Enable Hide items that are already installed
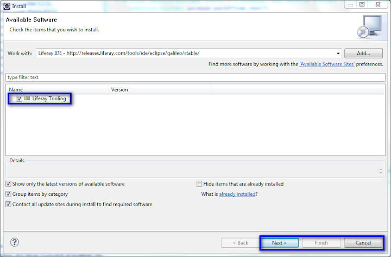 tap(199, 184)
